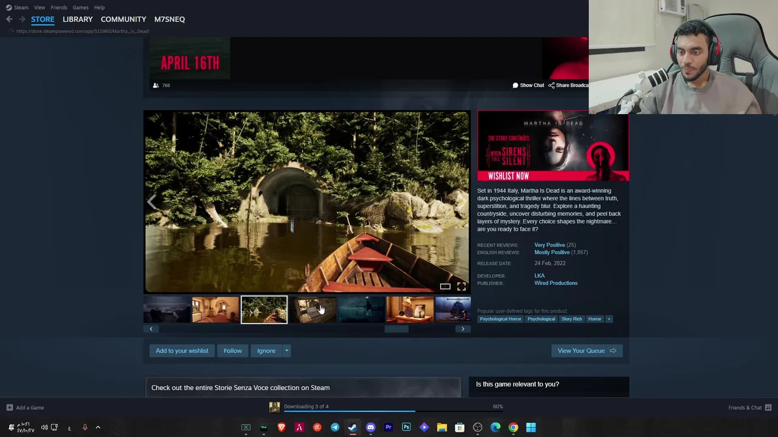
Task: Open the LKA developer page
Action: click(539, 276)
